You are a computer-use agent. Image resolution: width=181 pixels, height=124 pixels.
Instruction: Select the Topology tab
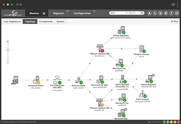[30, 21]
